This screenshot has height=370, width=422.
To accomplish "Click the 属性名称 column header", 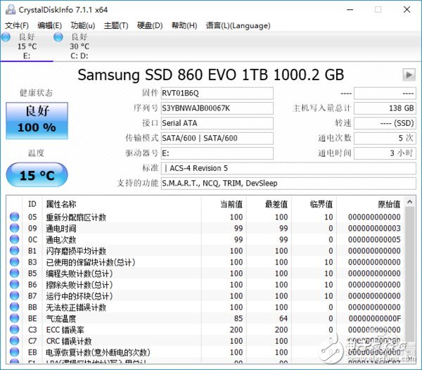I will point(122,204).
